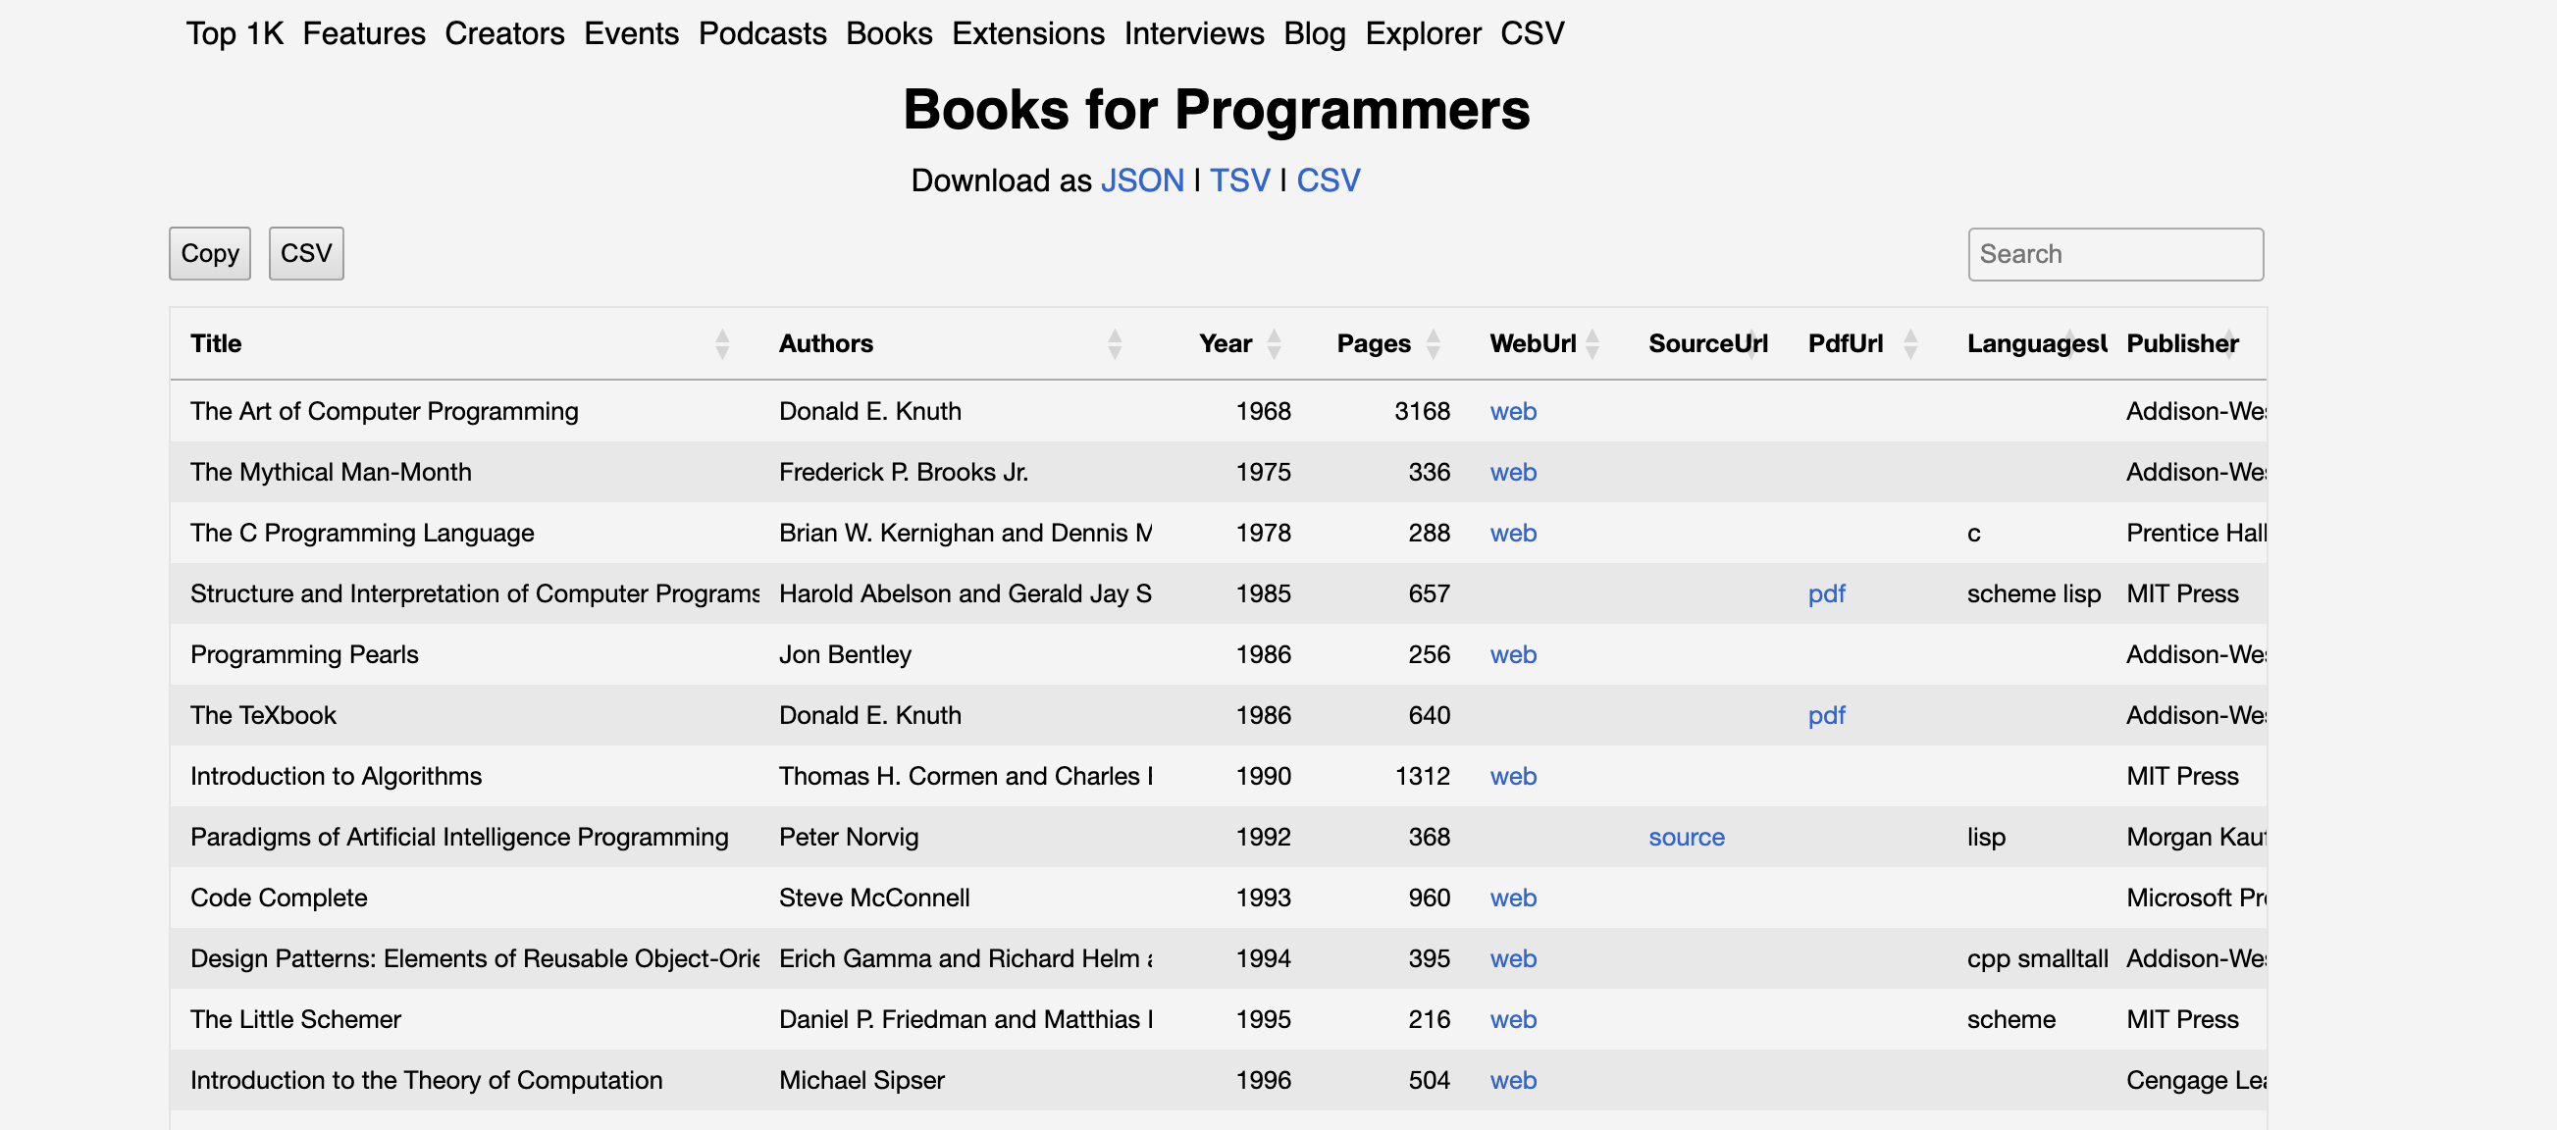Click Year column sort arrows
The height and width of the screenshot is (1130, 2557).
click(x=1274, y=343)
